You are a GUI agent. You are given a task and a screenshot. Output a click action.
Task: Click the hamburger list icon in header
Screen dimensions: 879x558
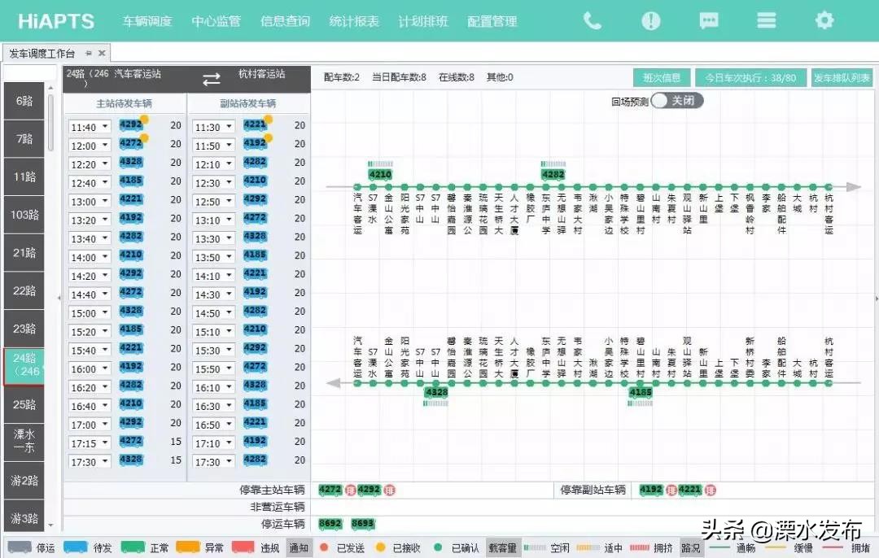766,20
